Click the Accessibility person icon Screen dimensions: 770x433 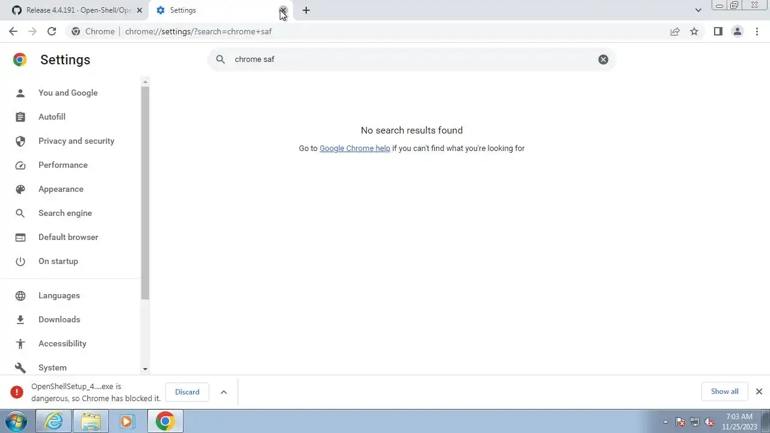pyautogui.click(x=20, y=343)
